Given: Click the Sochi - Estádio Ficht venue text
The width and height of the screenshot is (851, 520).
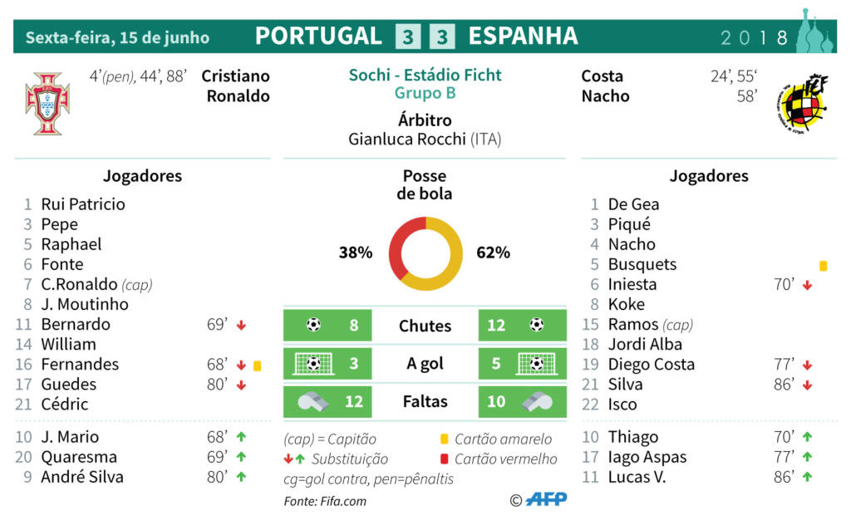Looking at the screenshot, I should pos(425,76).
